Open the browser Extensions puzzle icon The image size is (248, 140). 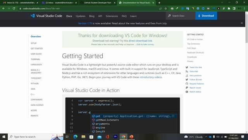tap(229, 9)
